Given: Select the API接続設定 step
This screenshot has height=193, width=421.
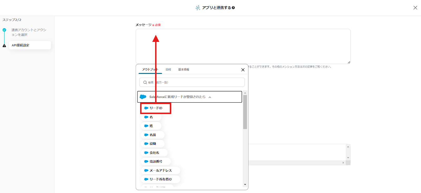Looking at the screenshot, I should 30,45.
